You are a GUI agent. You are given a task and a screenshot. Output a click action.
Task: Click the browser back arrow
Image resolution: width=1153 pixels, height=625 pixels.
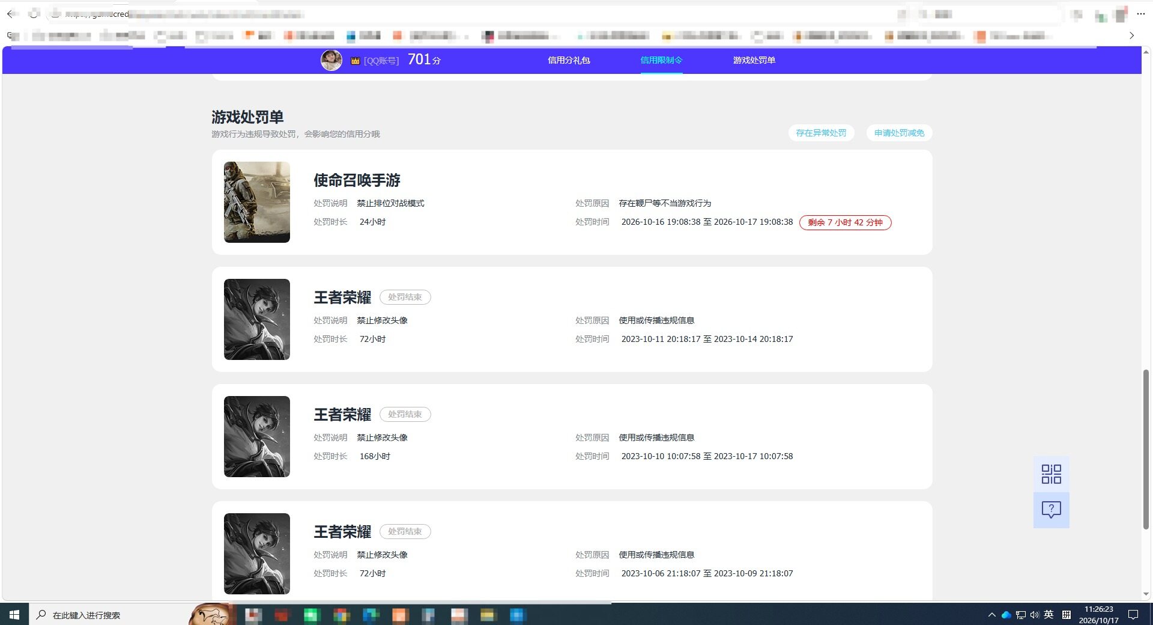10,14
